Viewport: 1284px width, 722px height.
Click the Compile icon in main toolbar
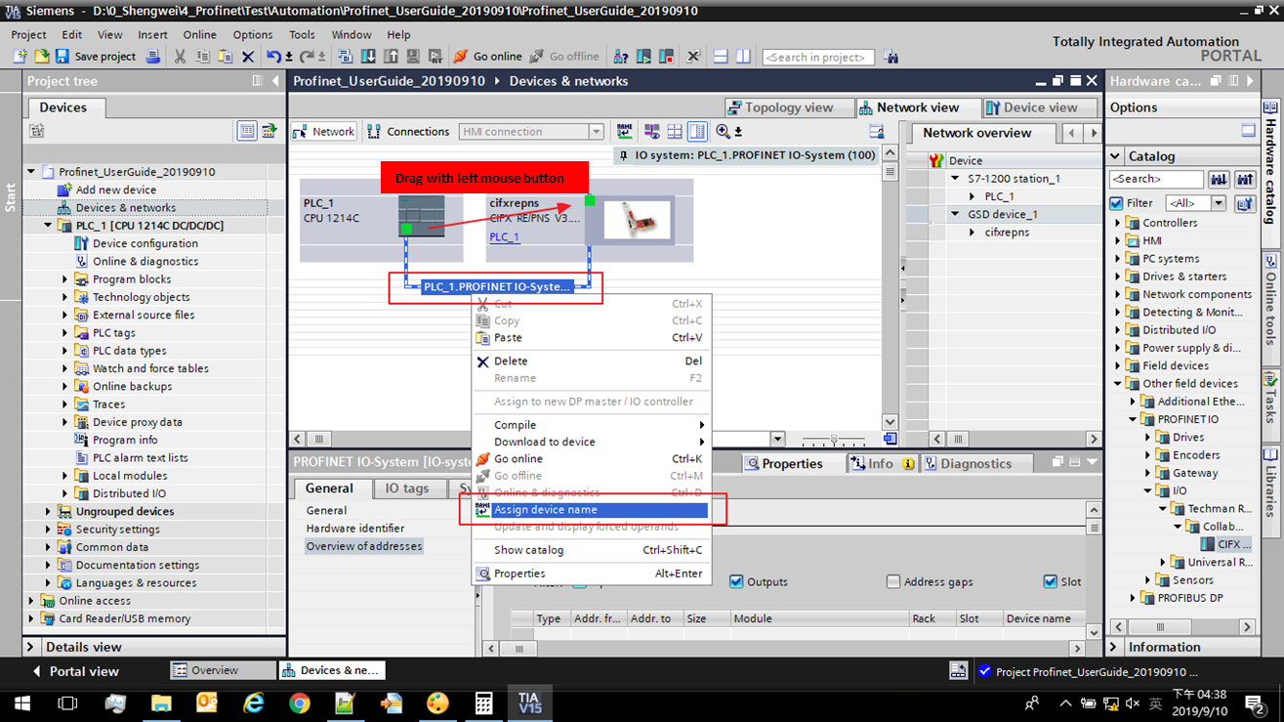pos(346,57)
